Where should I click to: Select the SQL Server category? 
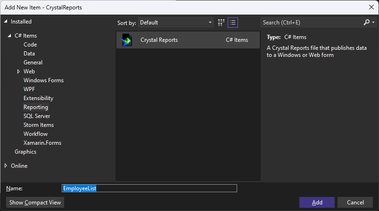pyautogui.click(x=37, y=116)
